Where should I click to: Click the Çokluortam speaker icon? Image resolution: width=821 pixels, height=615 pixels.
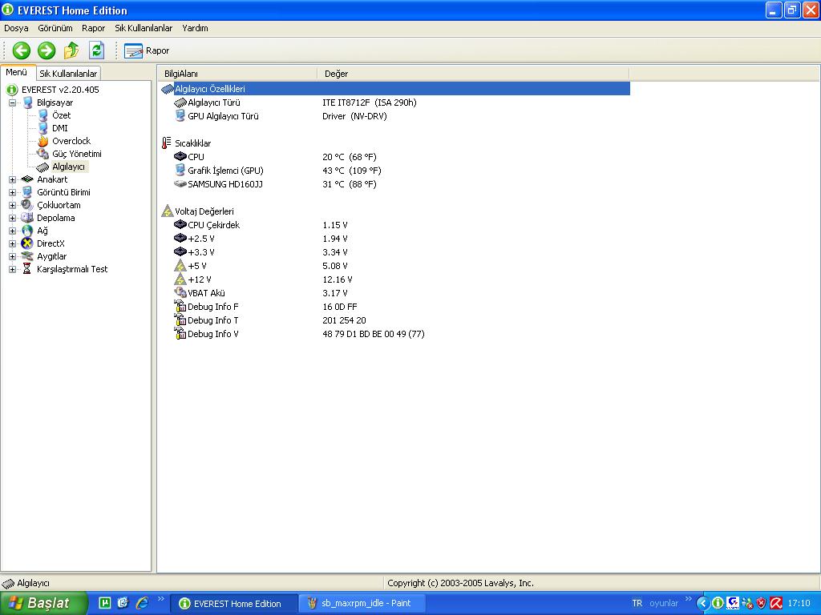point(27,205)
